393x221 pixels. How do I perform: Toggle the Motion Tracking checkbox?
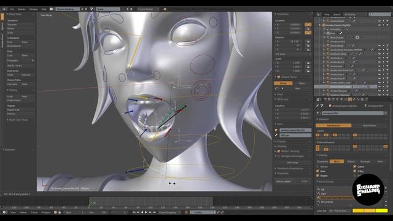pos(278,152)
